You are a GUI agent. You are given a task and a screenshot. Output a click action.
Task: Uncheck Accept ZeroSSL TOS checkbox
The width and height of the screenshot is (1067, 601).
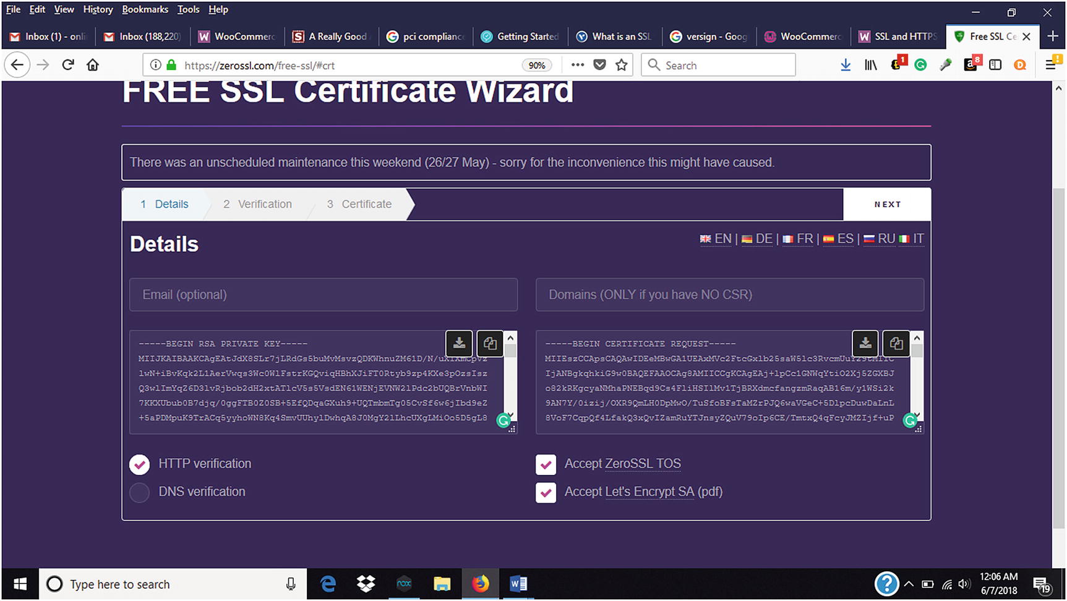click(x=546, y=464)
